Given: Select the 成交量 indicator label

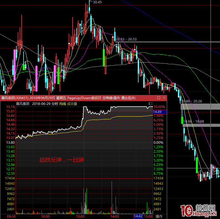Looking at the screenshot, I should tap(72, 104).
